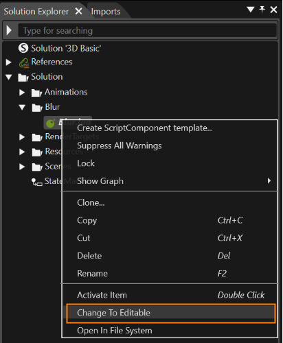Expand the Show Graph submenu arrow

coord(269,181)
